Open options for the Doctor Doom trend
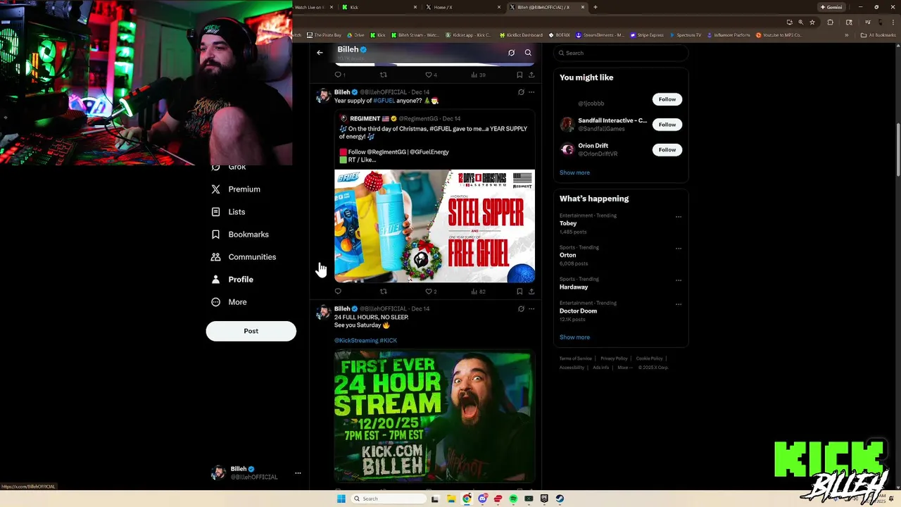 pyautogui.click(x=679, y=305)
